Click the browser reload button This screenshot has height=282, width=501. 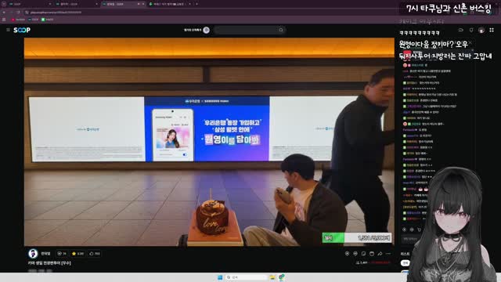tap(19, 13)
